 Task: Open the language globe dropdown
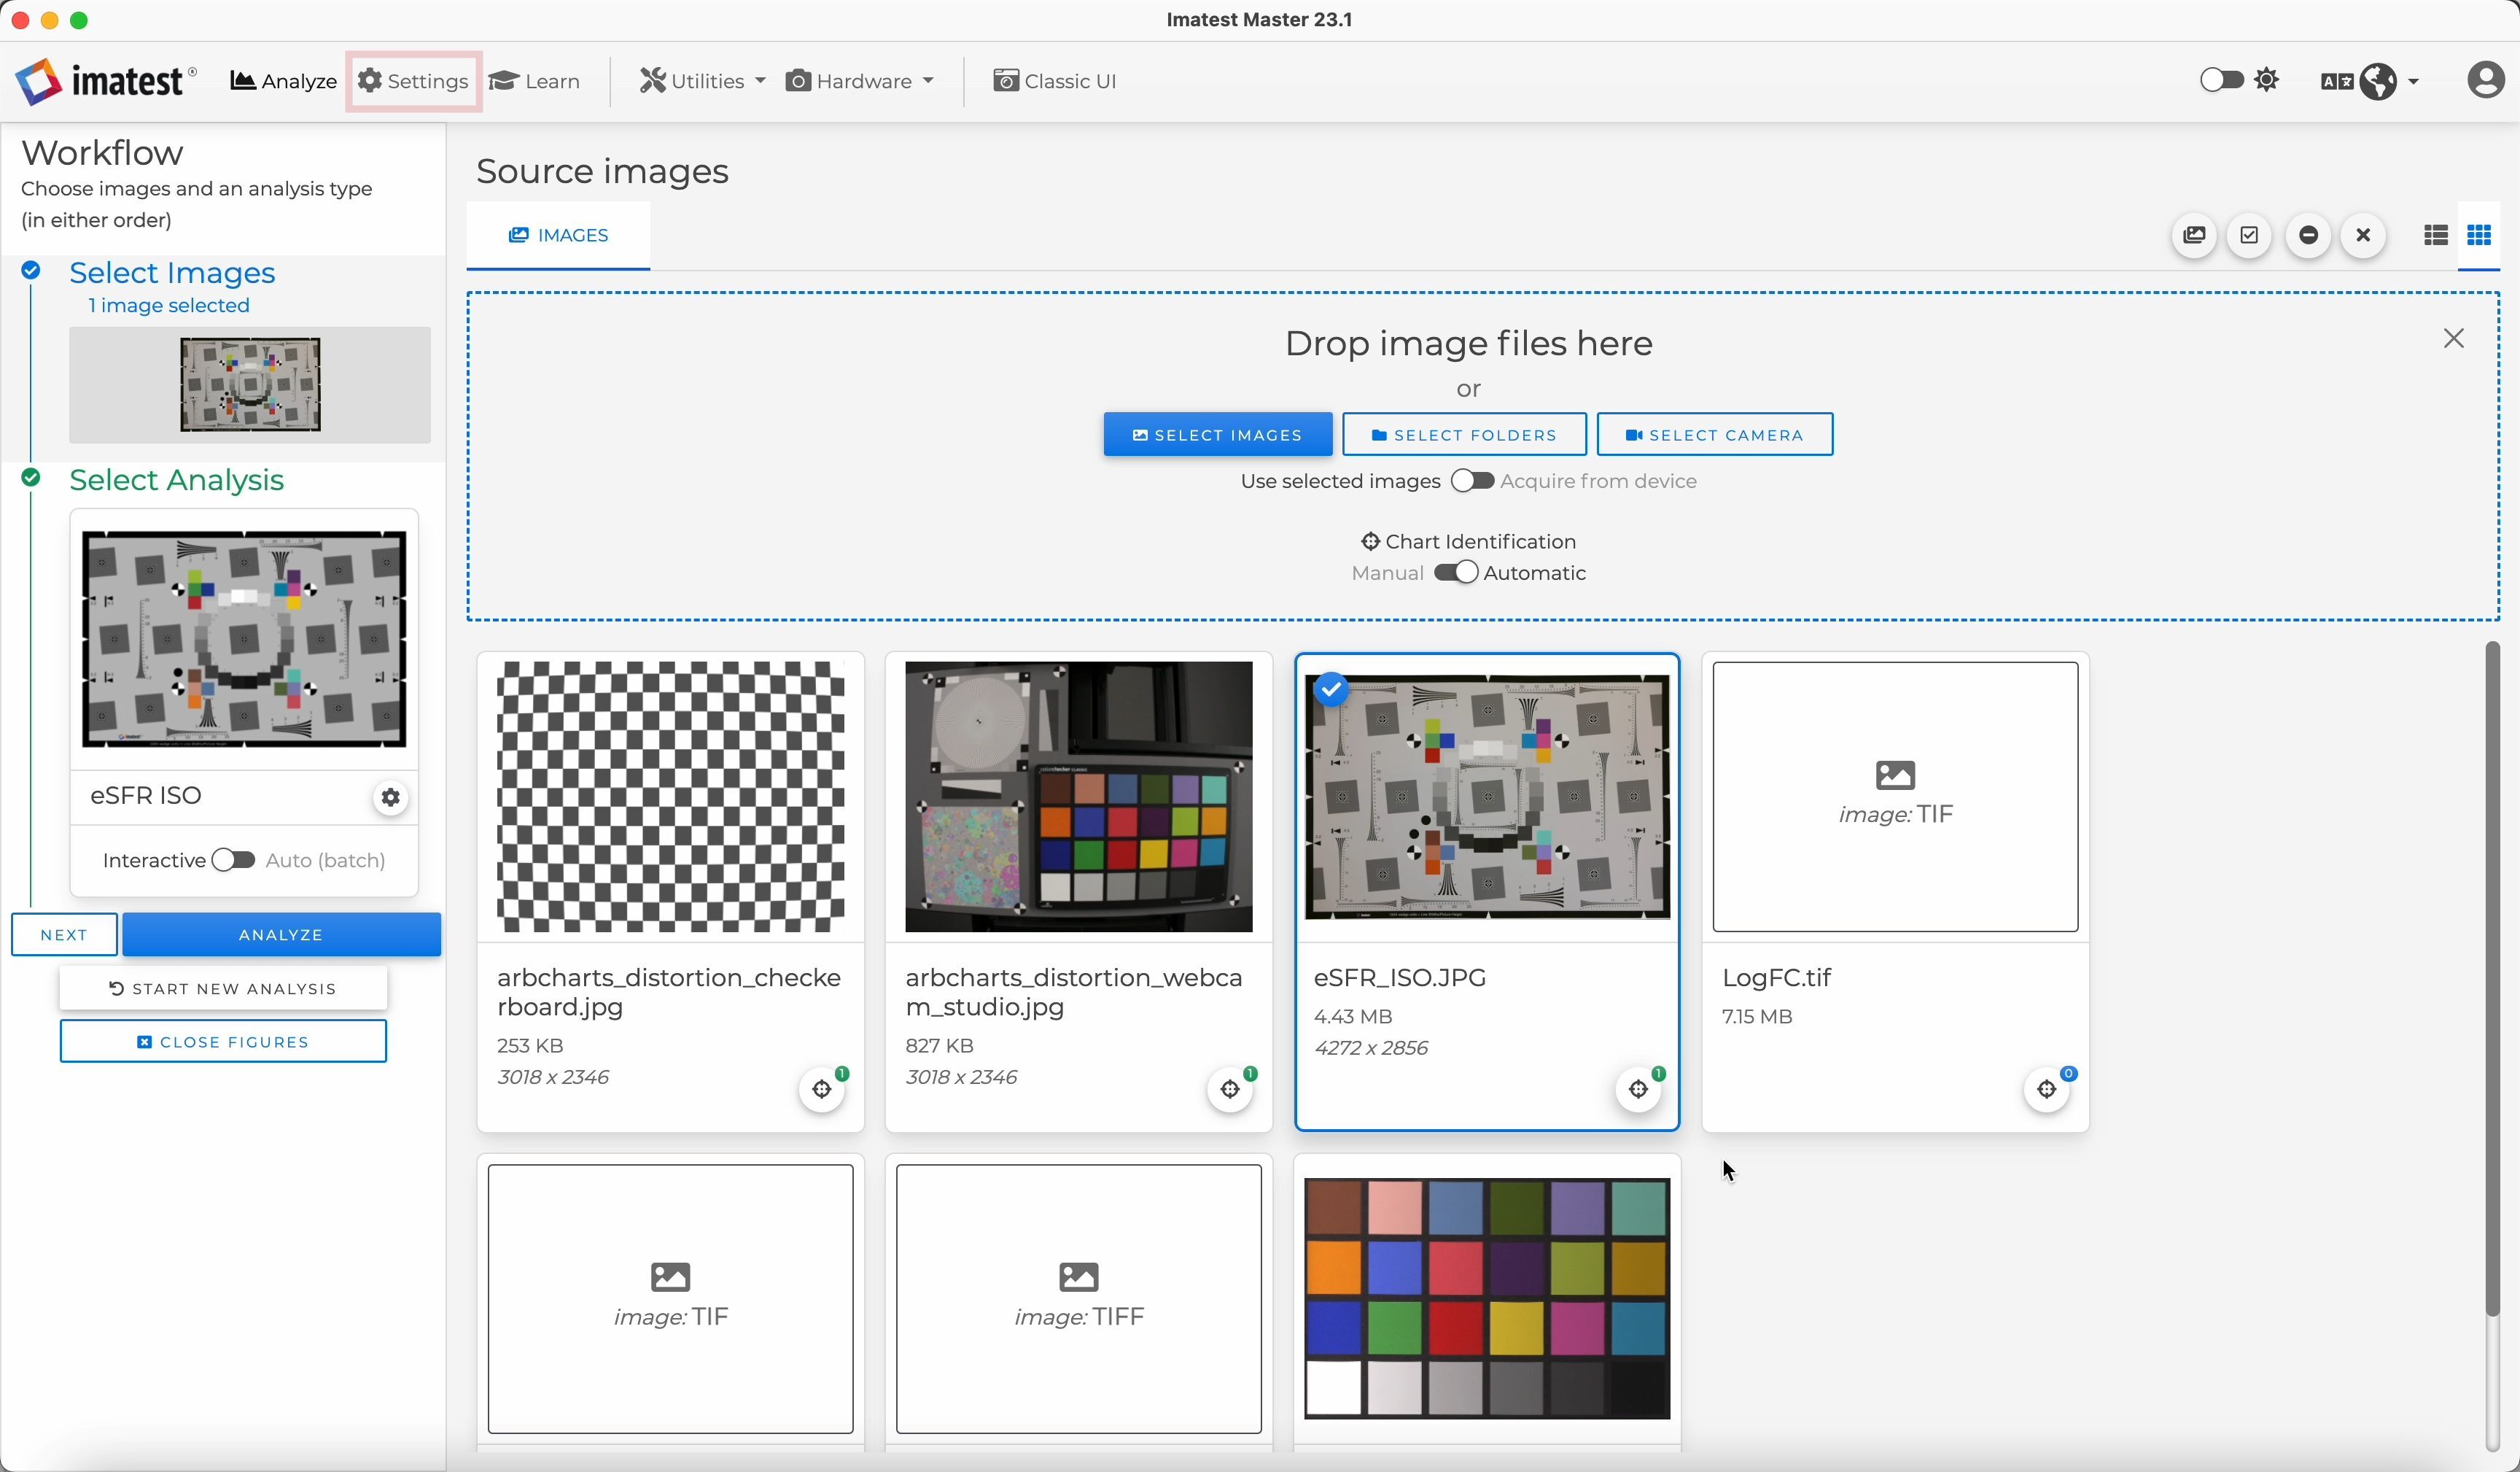(x=2388, y=81)
